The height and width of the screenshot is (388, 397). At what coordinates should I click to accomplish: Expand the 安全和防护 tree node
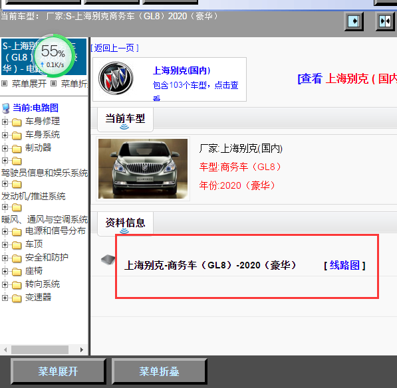5,258
